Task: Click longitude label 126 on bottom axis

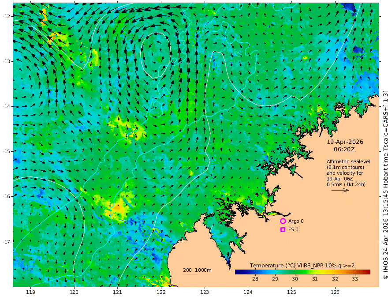Action: click(x=335, y=292)
